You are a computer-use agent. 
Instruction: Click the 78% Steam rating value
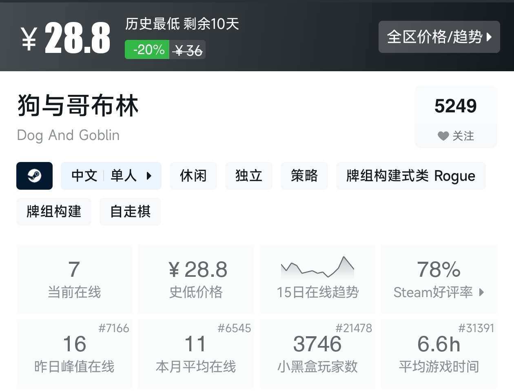(439, 269)
